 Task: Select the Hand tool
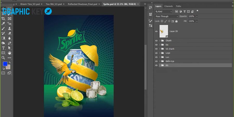click(x=10, y=53)
